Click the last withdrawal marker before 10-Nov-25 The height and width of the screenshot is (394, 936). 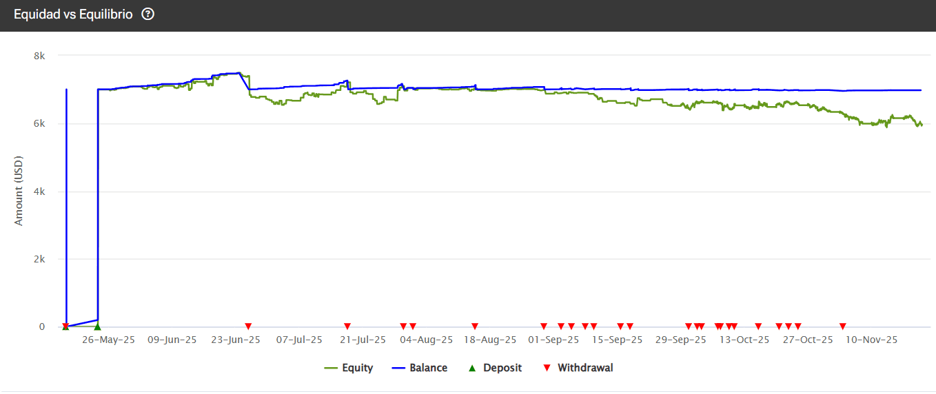(x=842, y=326)
